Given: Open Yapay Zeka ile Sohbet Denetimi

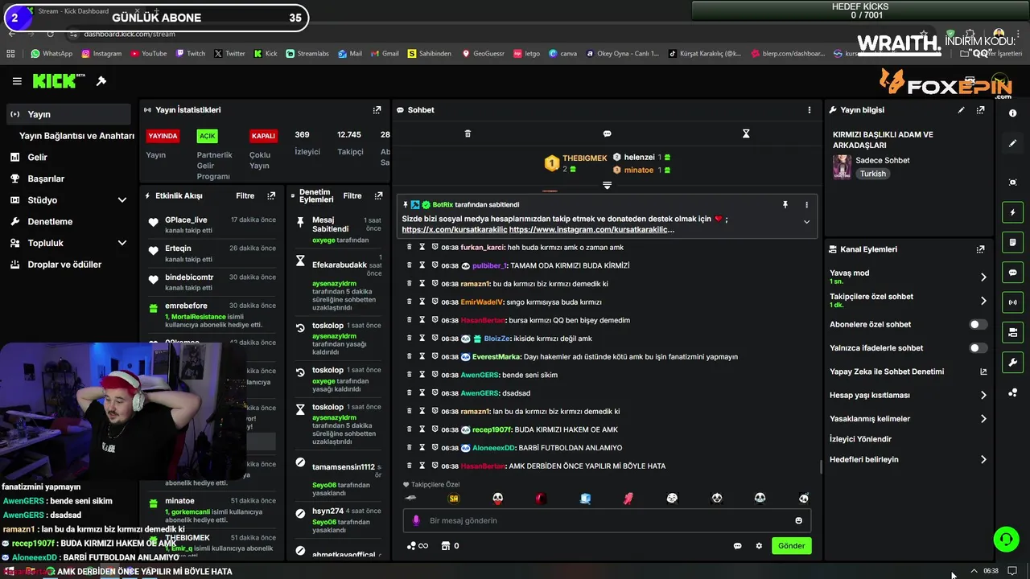Looking at the screenshot, I should pos(908,372).
